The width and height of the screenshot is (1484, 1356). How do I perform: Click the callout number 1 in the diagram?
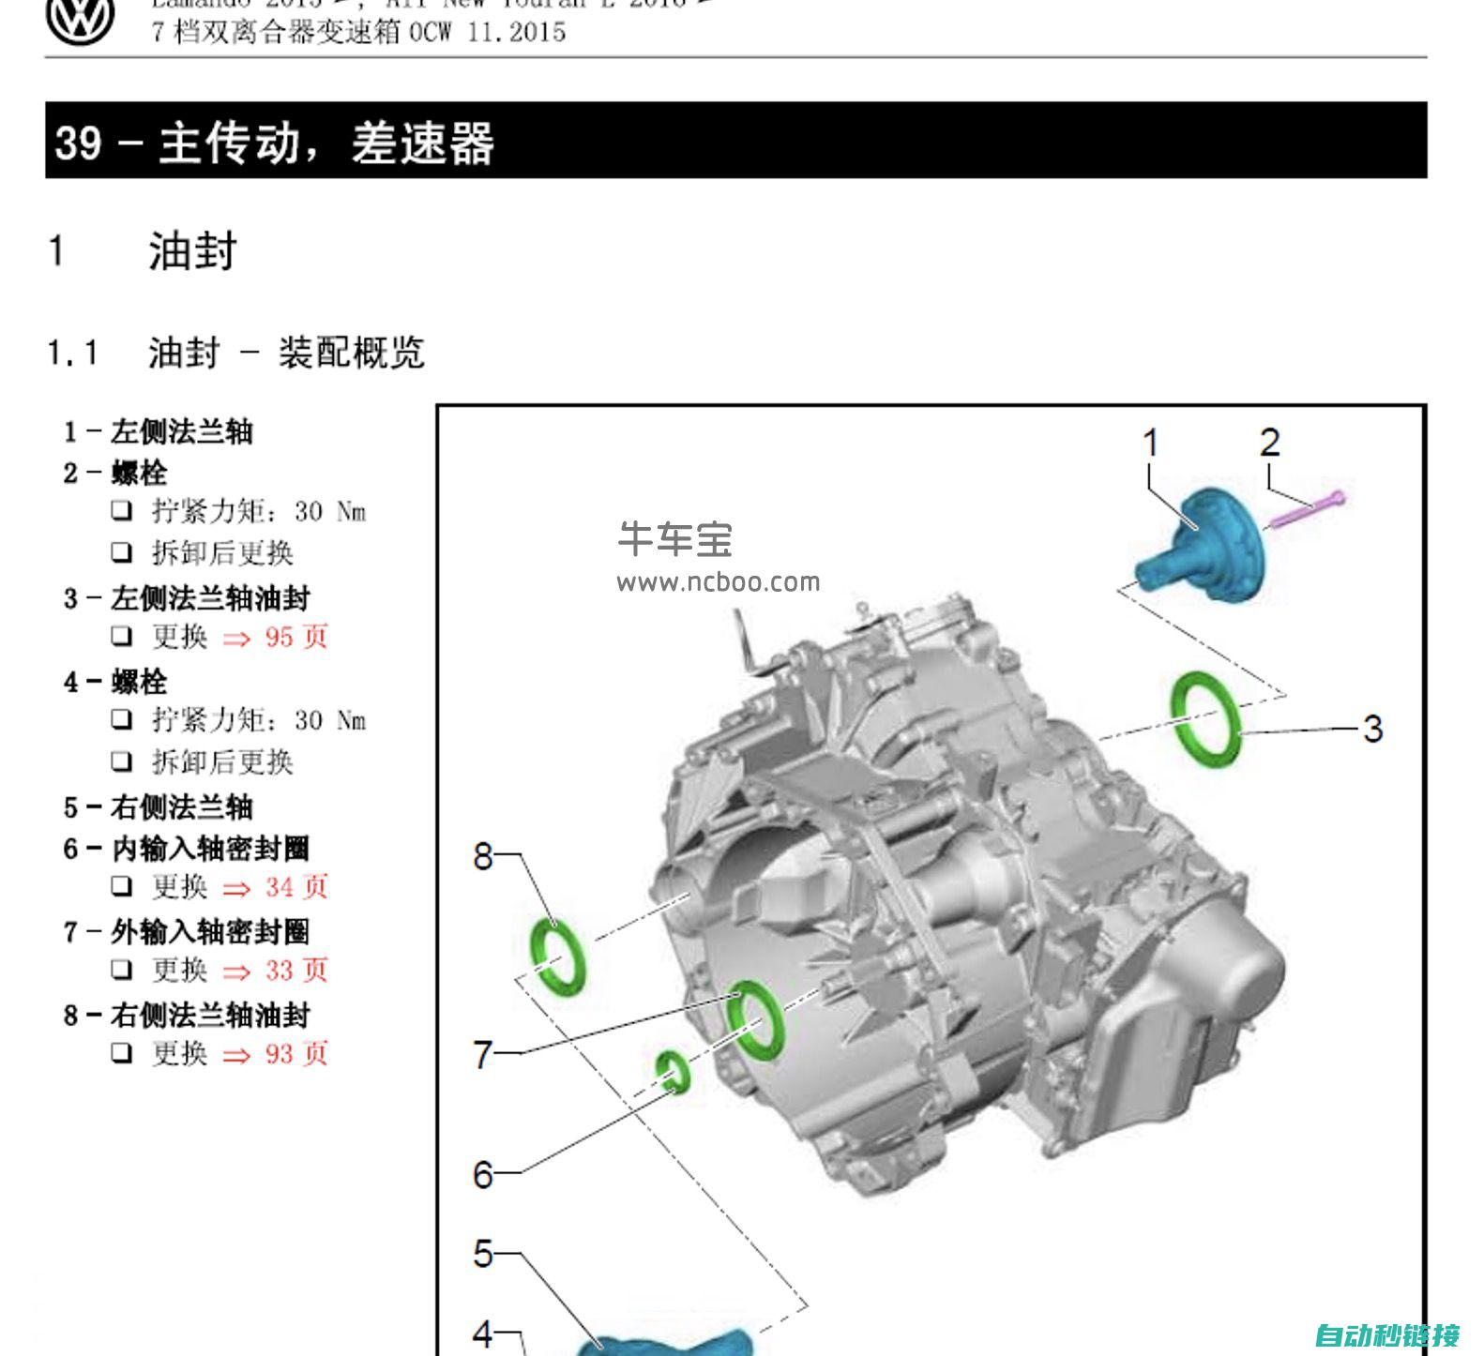click(x=1150, y=444)
